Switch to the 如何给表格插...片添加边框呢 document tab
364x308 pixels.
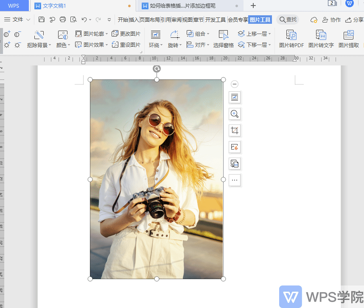(x=190, y=6)
